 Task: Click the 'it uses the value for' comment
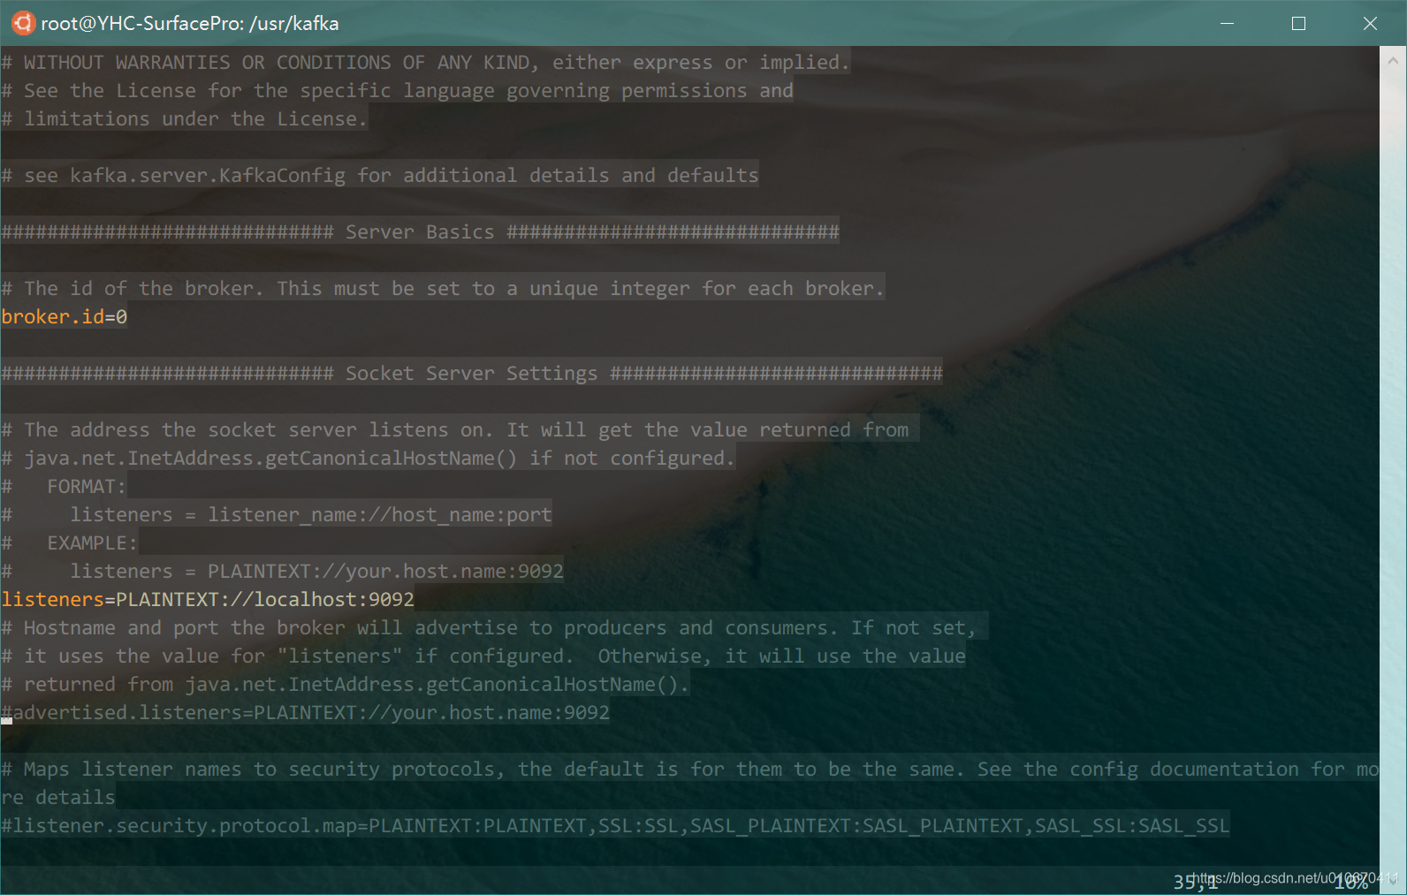point(483,656)
